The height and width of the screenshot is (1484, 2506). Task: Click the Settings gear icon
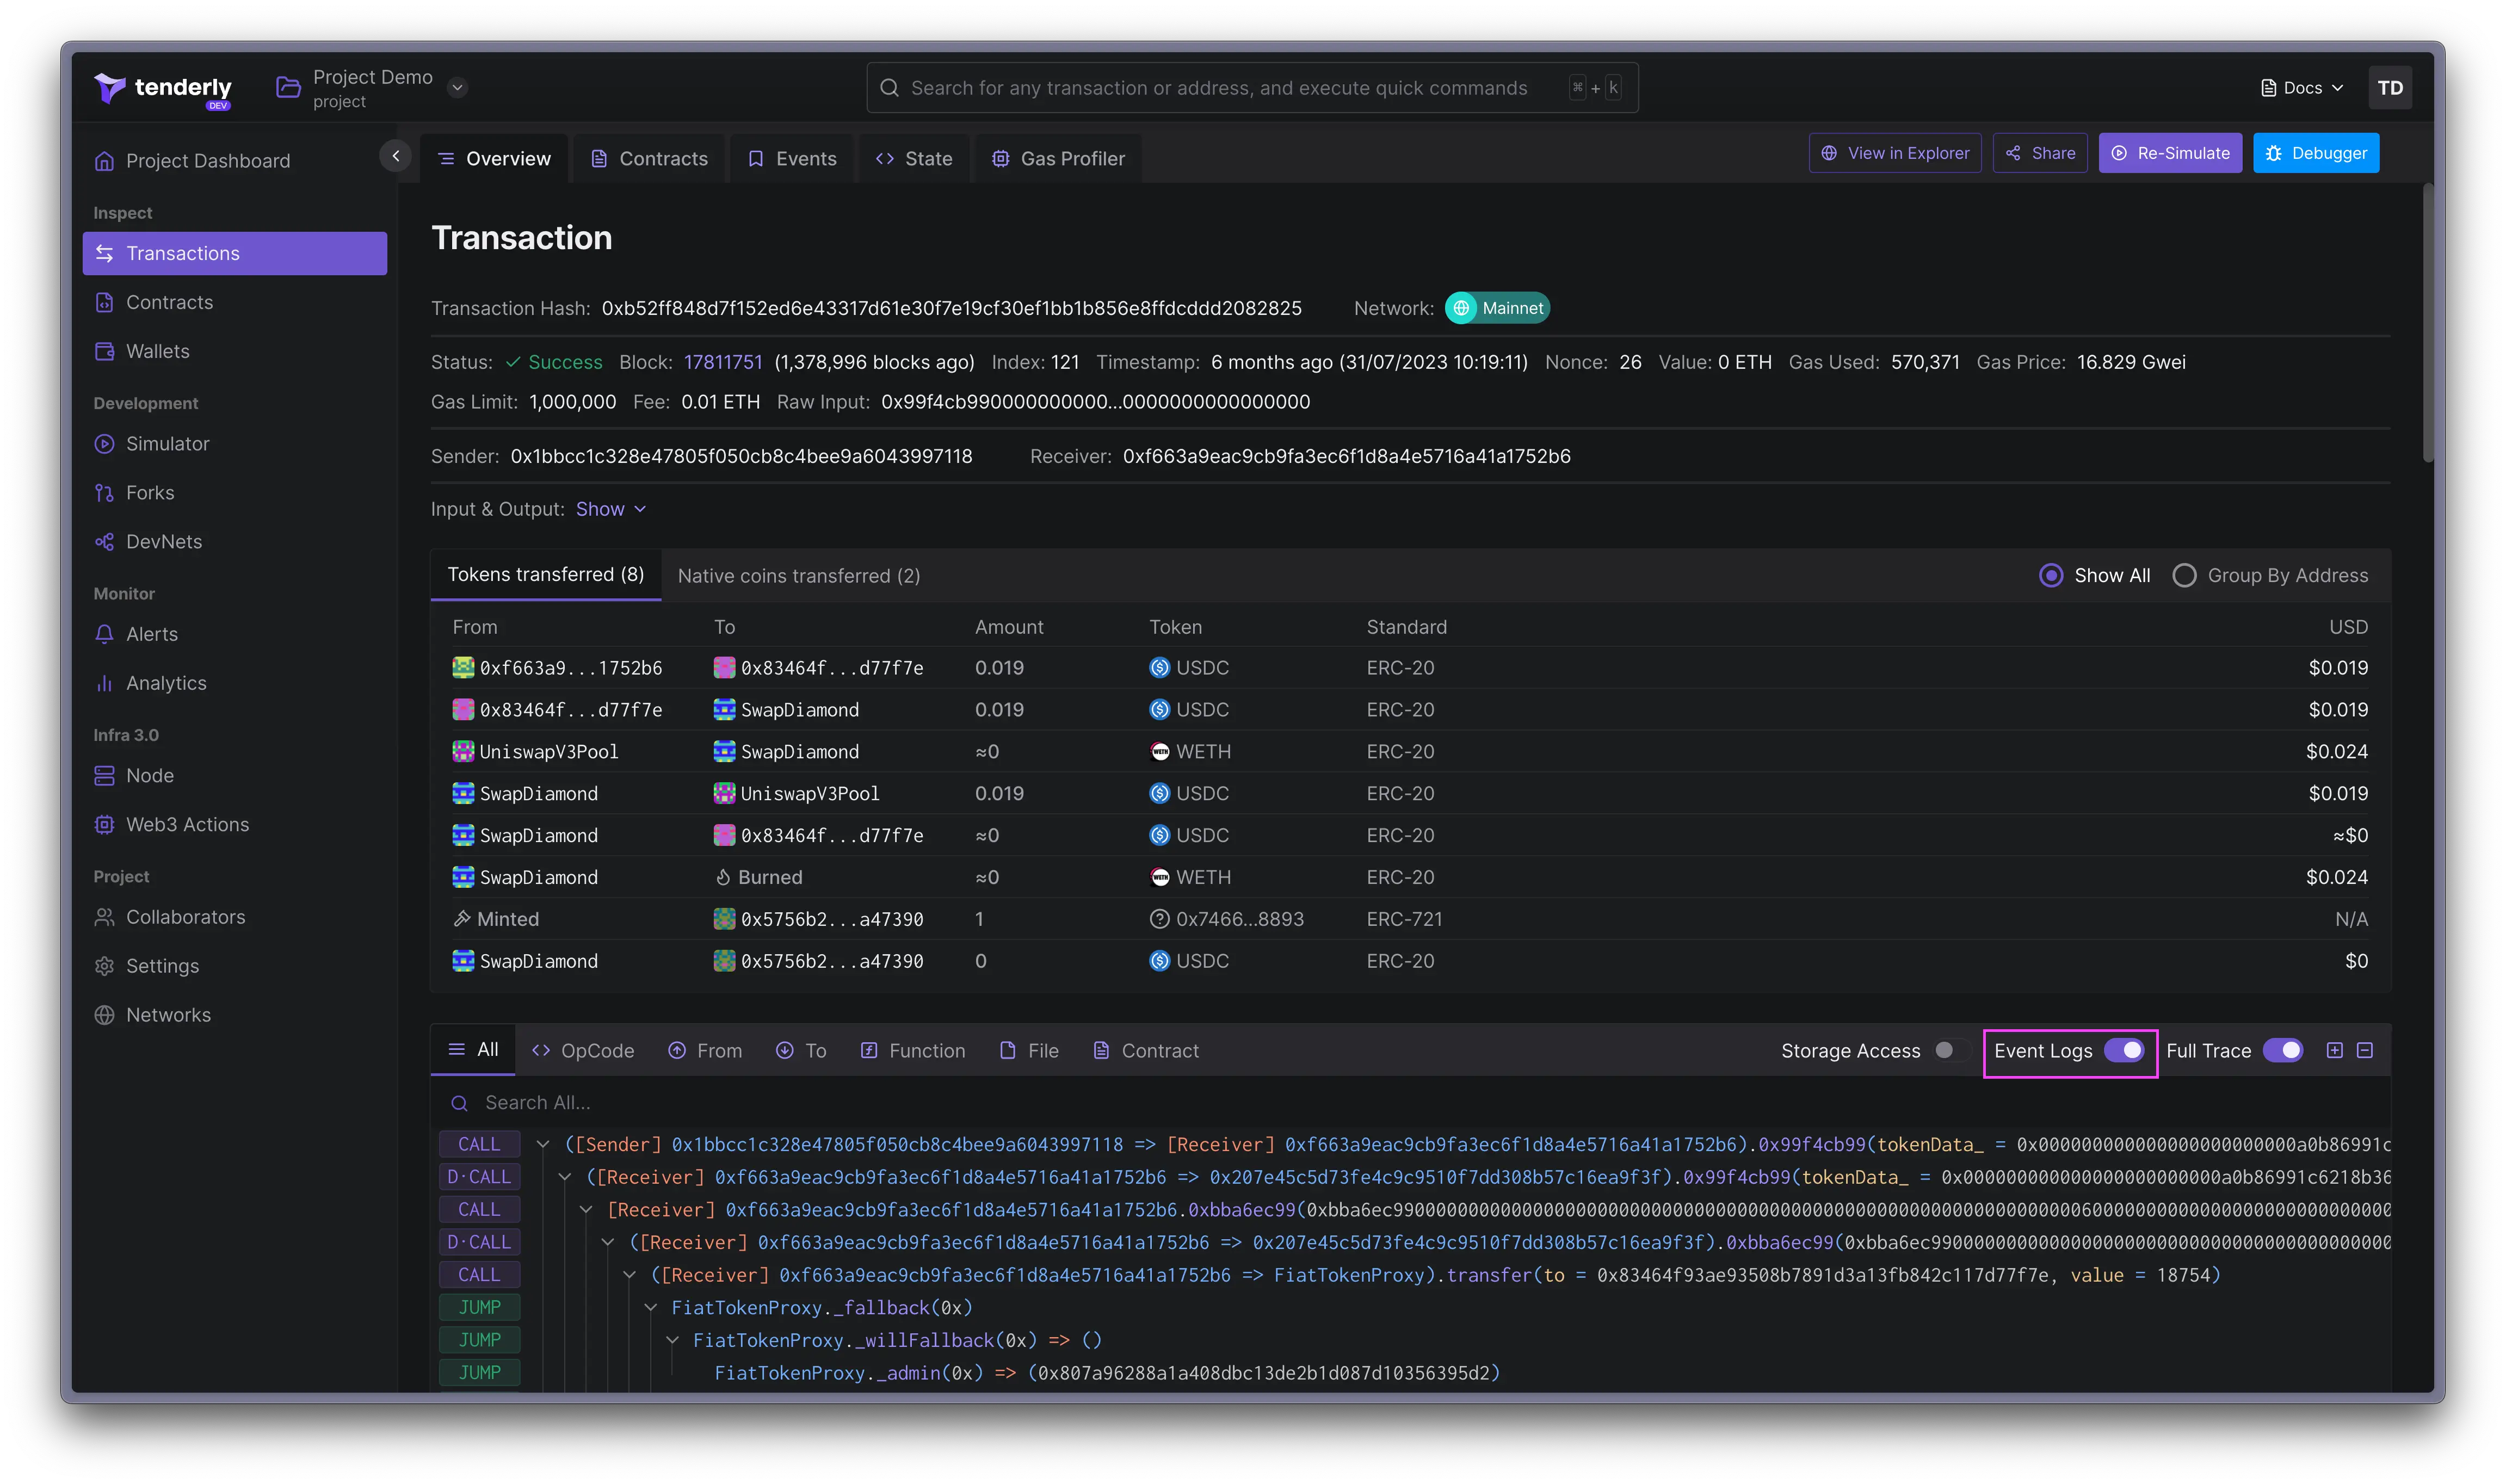[104, 966]
